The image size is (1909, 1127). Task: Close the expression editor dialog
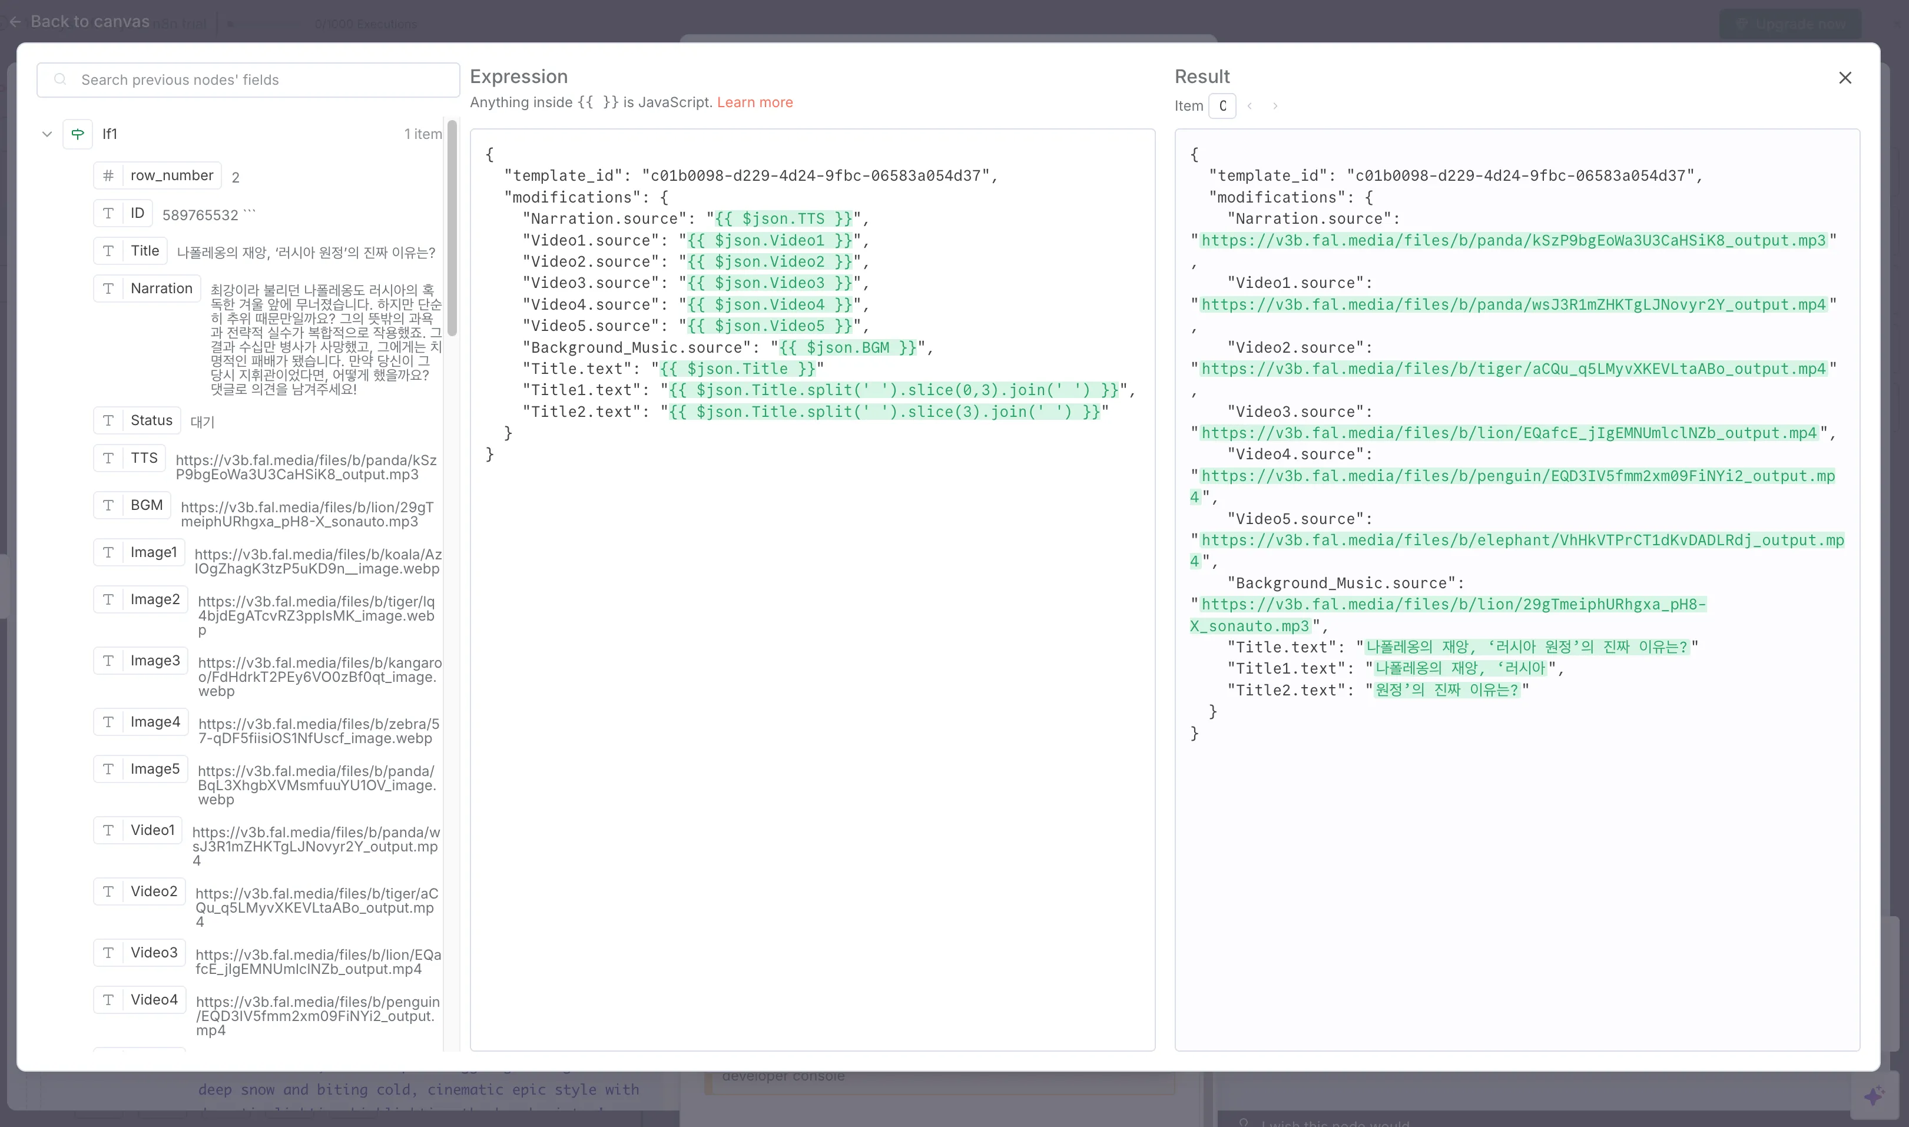coord(1844,78)
